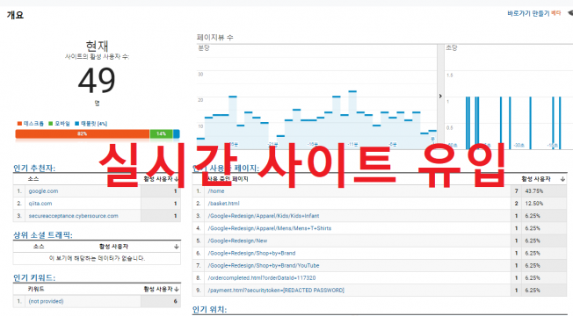The height and width of the screenshot is (316, 573).
Task: Click the per-second 초당 pageview chart
Action: pos(509,97)
